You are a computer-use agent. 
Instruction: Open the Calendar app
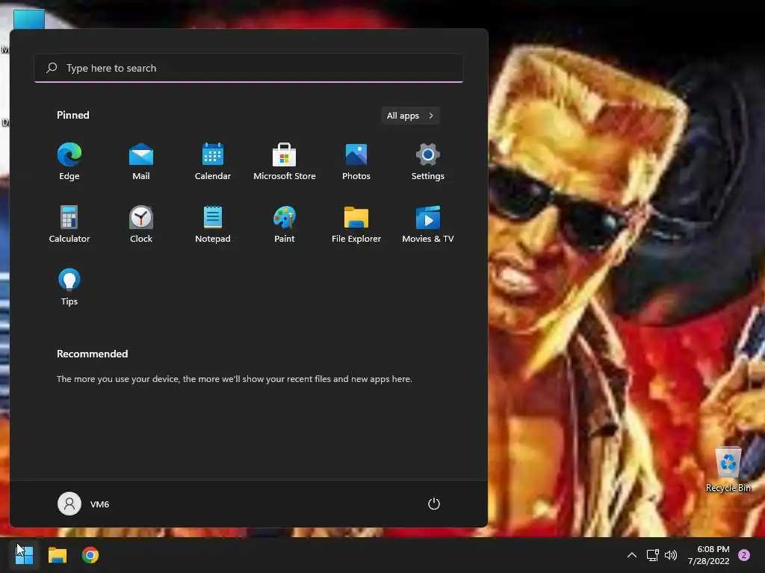pos(213,162)
